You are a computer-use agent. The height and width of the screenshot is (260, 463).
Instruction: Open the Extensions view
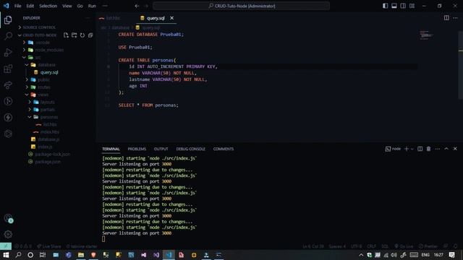coord(8,69)
